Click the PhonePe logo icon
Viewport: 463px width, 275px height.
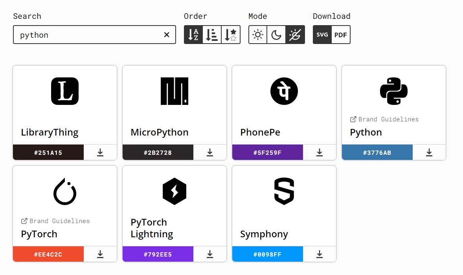pos(284,91)
